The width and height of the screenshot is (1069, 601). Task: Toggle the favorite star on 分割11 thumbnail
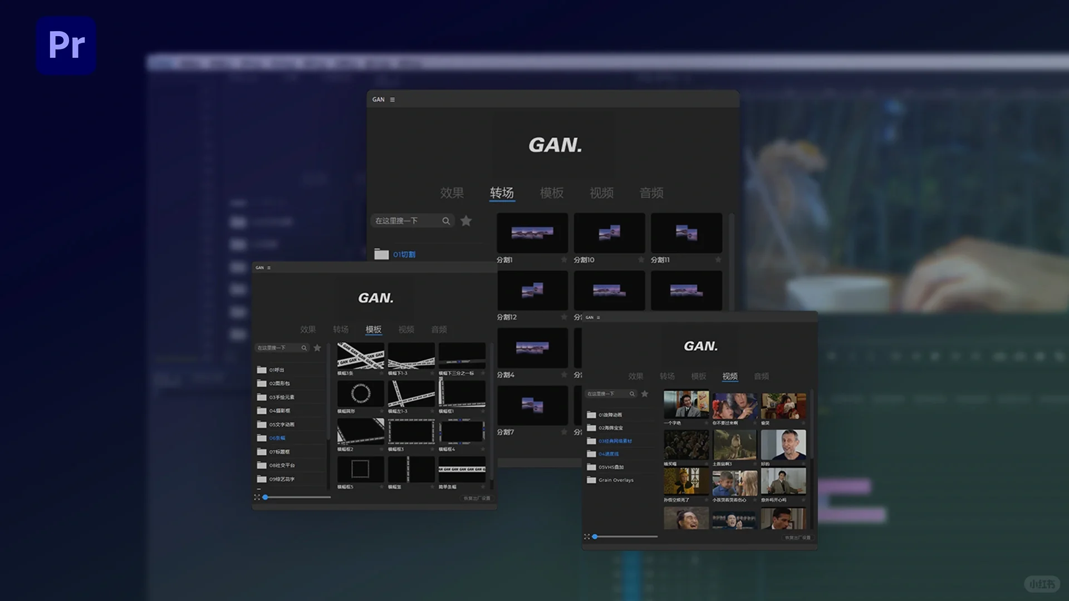click(718, 260)
